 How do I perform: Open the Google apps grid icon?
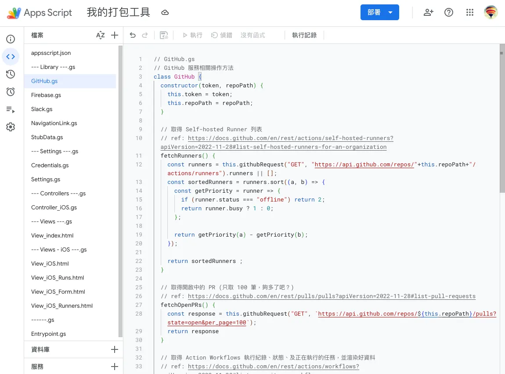[470, 13]
